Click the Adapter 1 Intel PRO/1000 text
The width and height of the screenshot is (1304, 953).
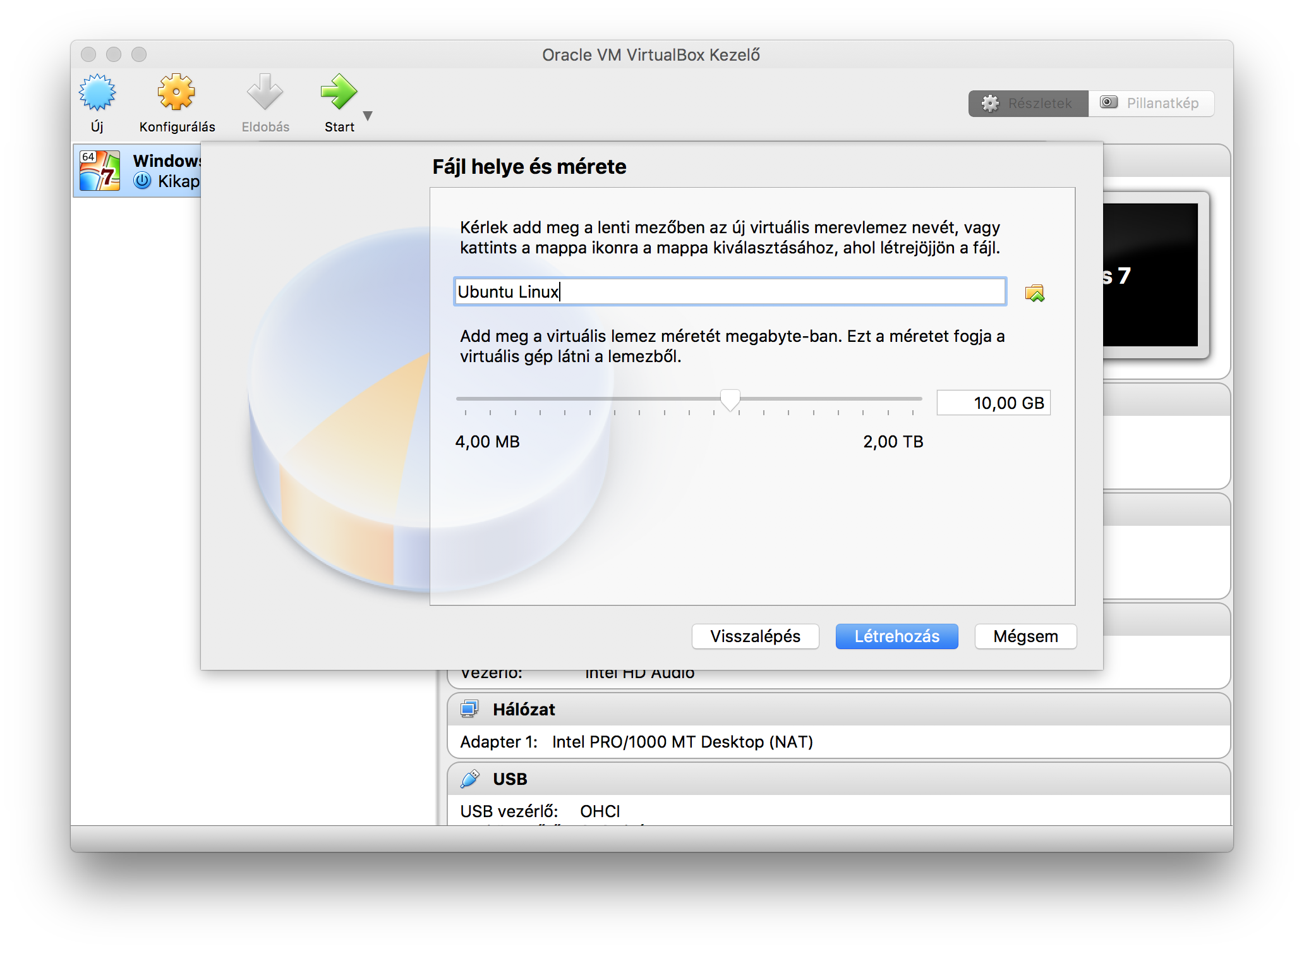click(x=636, y=742)
